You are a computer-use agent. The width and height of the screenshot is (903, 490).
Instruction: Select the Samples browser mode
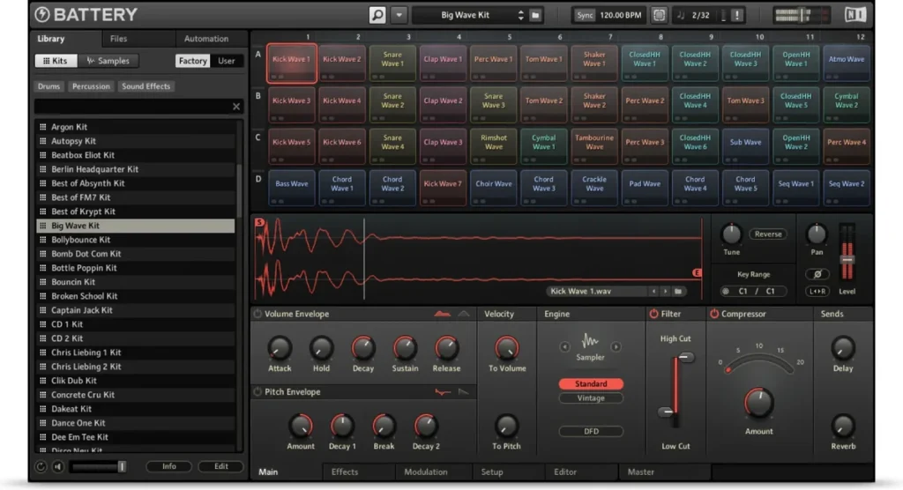coord(108,61)
